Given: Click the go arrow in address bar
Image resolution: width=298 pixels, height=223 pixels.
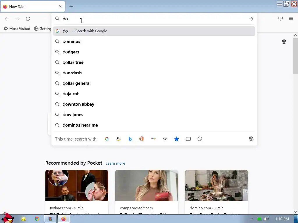Looking at the screenshot, I should point(251,19).
